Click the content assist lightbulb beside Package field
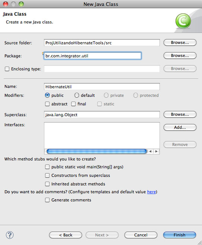The width and height of the screenshot is (202, 245). coord(43,54)
